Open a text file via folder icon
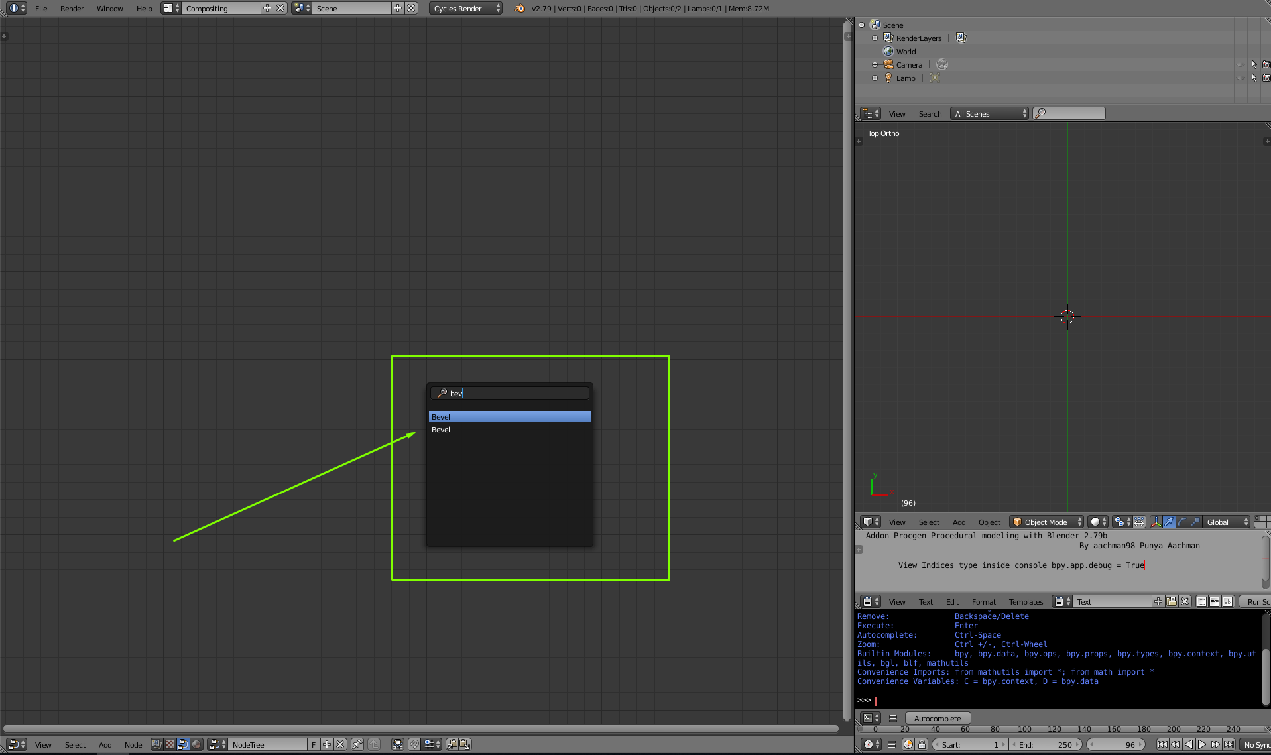This screenshot has width=1271, height=755. 1172,602
